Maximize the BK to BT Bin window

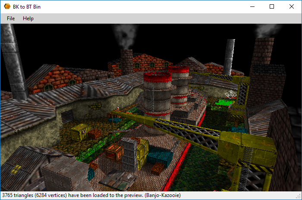[272, 6]
